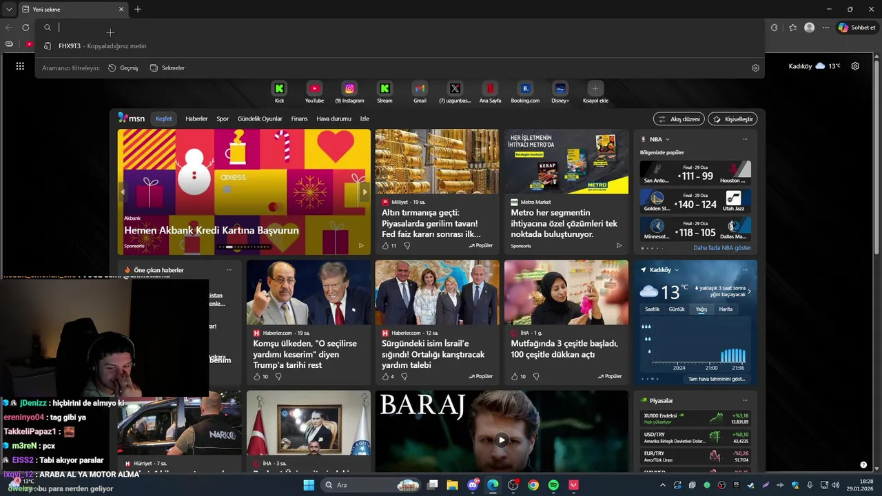Screen dimensions: 882x496
Task: Reload the page with refresh icon
Action: pos(25,28)
